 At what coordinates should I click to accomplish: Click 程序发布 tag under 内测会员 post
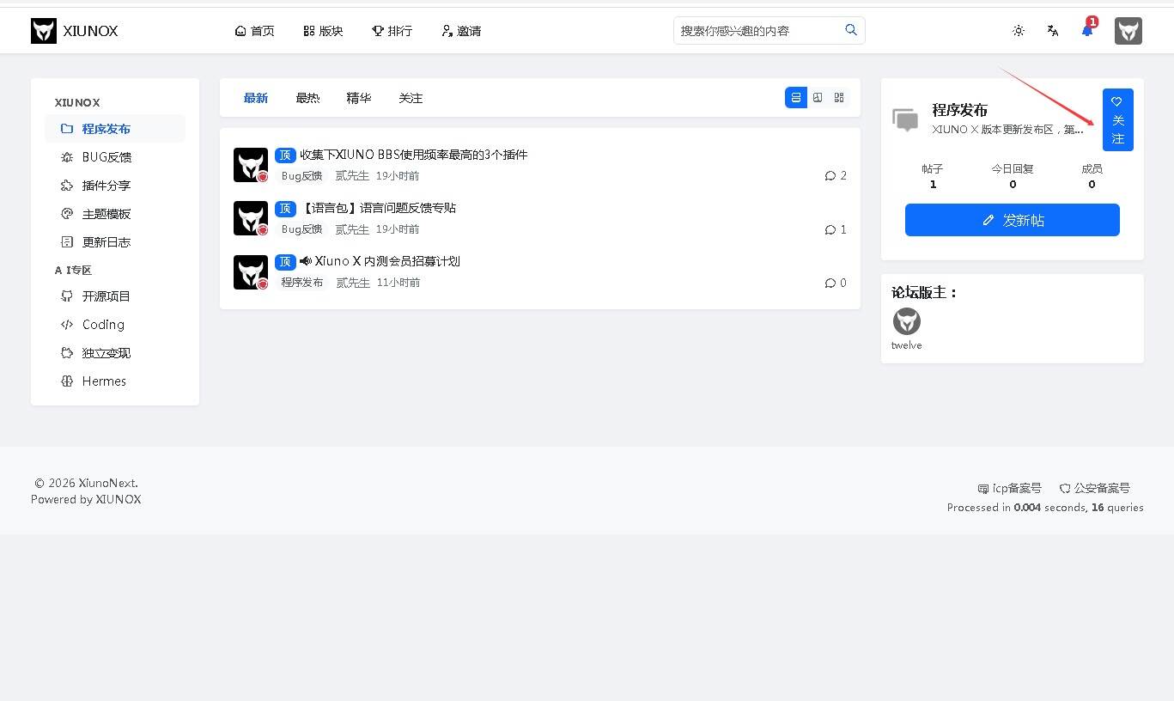302,283
